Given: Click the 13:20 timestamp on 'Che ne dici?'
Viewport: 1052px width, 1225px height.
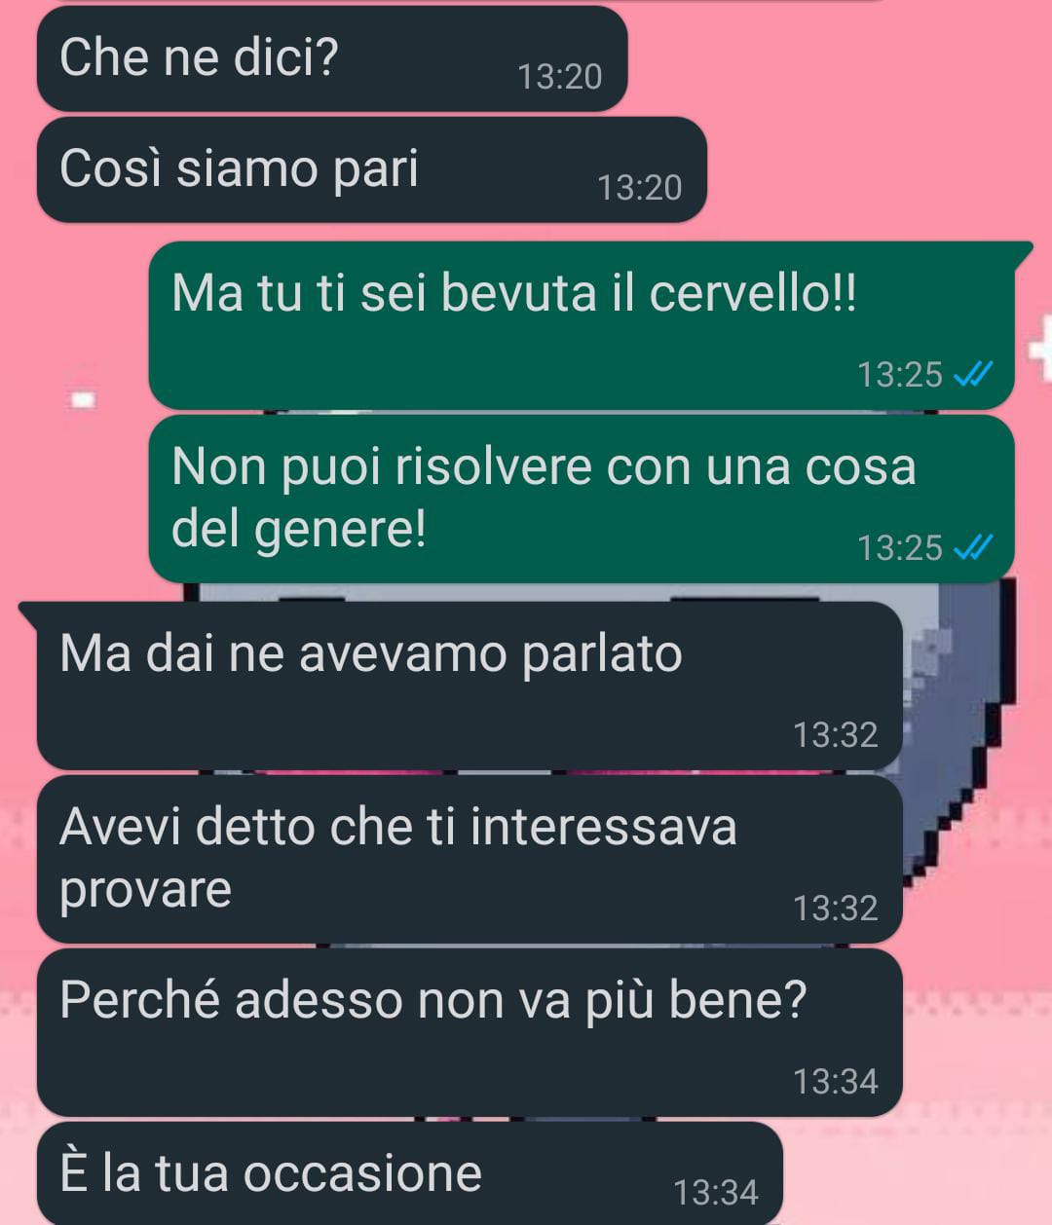Looking at the screenshot, I should tap(560, 77).
